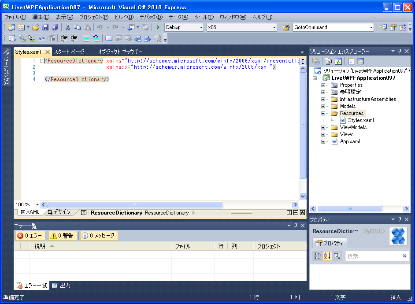Click the Open File folder icon

pos(36,27)
